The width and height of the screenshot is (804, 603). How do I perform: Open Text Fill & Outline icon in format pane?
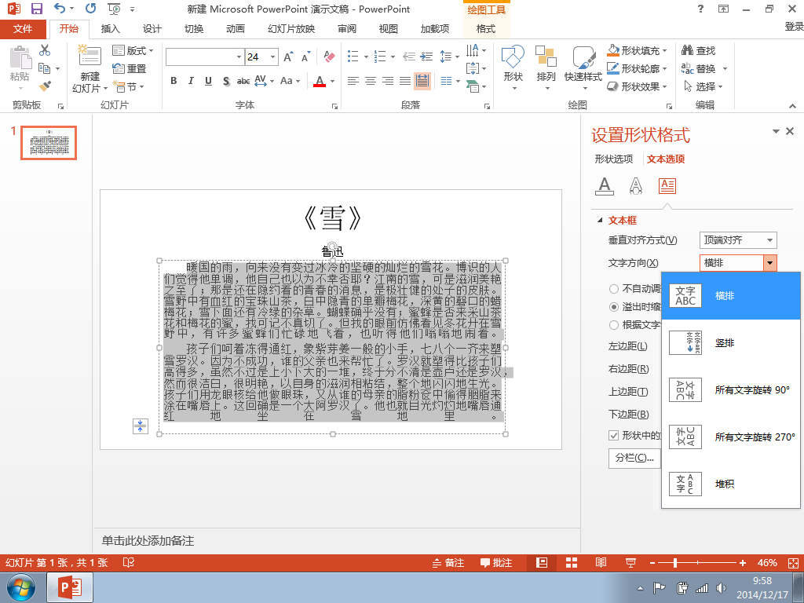605,185
